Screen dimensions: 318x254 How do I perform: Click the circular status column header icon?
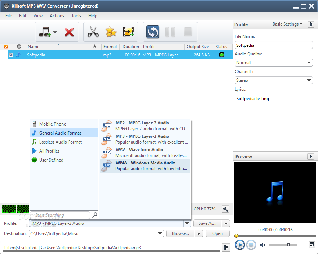tap(19, 46)
